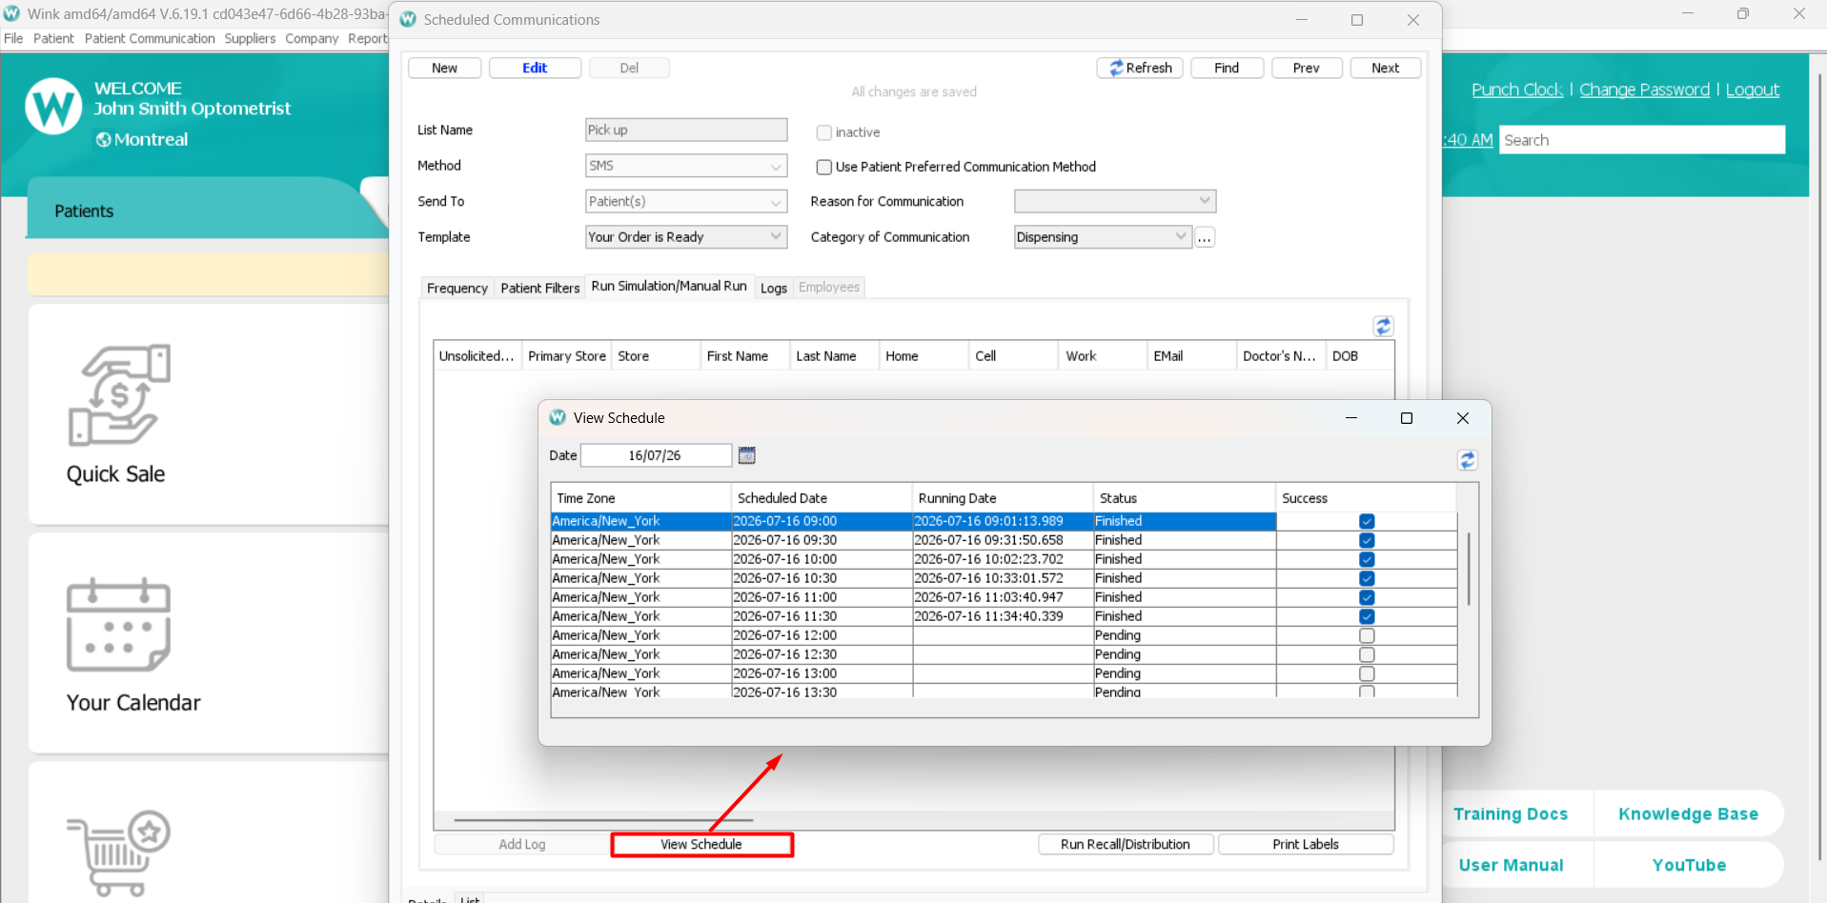Switch to the Logs tab
Image resolution: width=1827 pixels, height=903 pixels.
tap(774, 288)
